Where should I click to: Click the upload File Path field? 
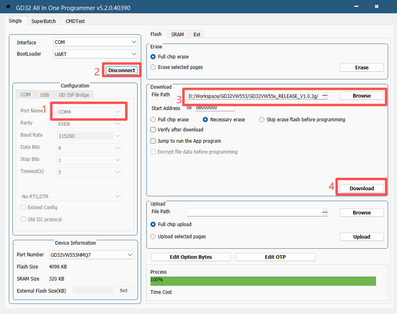click(x=255, y=212)
